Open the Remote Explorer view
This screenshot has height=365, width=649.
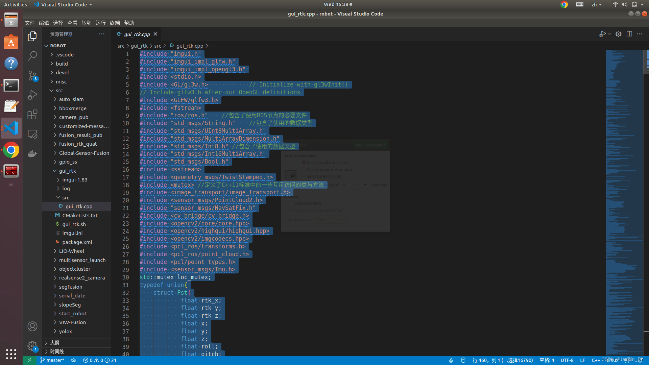pos(32,134)
